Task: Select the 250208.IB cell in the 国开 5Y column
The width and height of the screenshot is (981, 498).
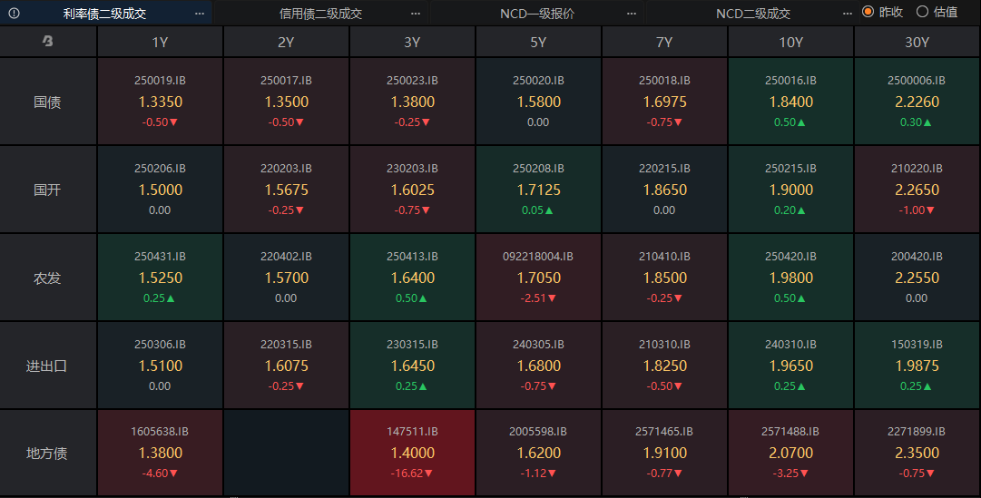Action: (538, 189)
